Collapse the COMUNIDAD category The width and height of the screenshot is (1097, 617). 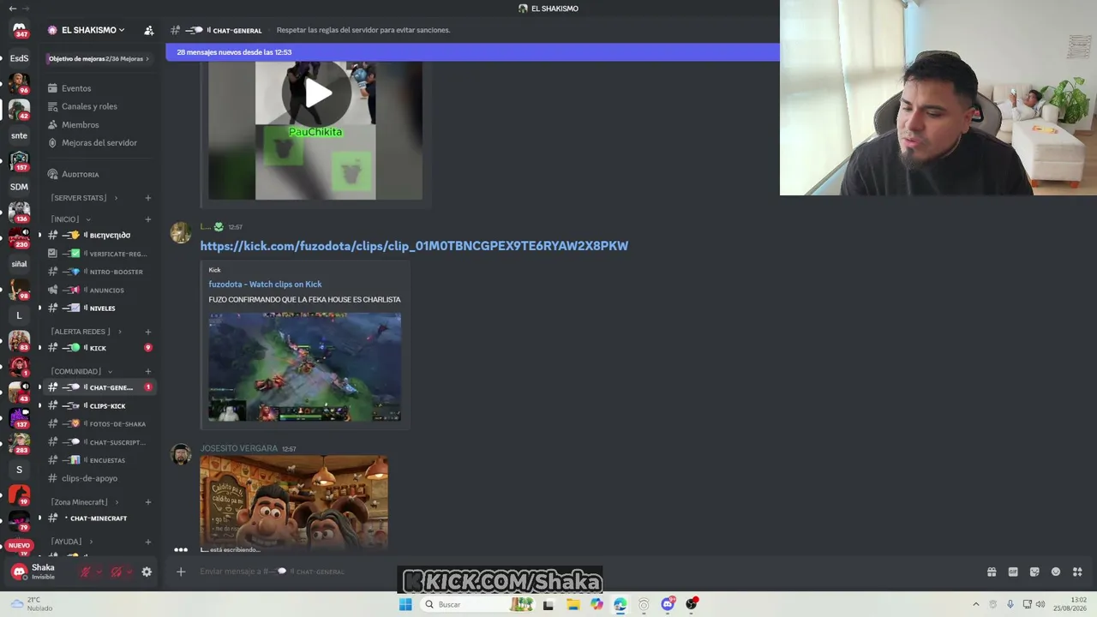coord(81,371)
